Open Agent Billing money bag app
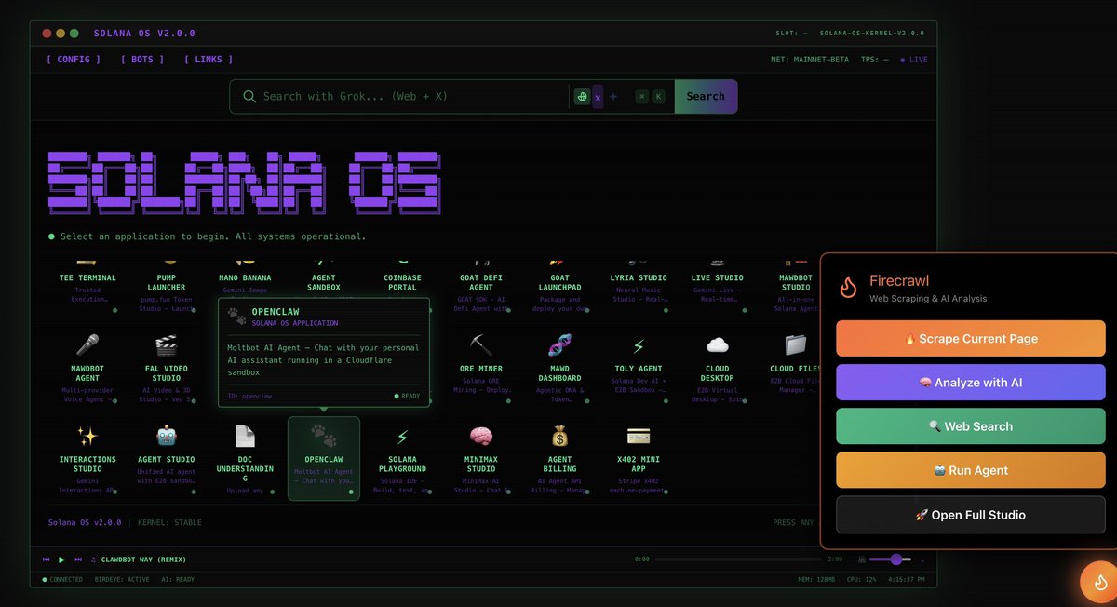The width and height of the screenshot is (1117, 607). [559, 458]
